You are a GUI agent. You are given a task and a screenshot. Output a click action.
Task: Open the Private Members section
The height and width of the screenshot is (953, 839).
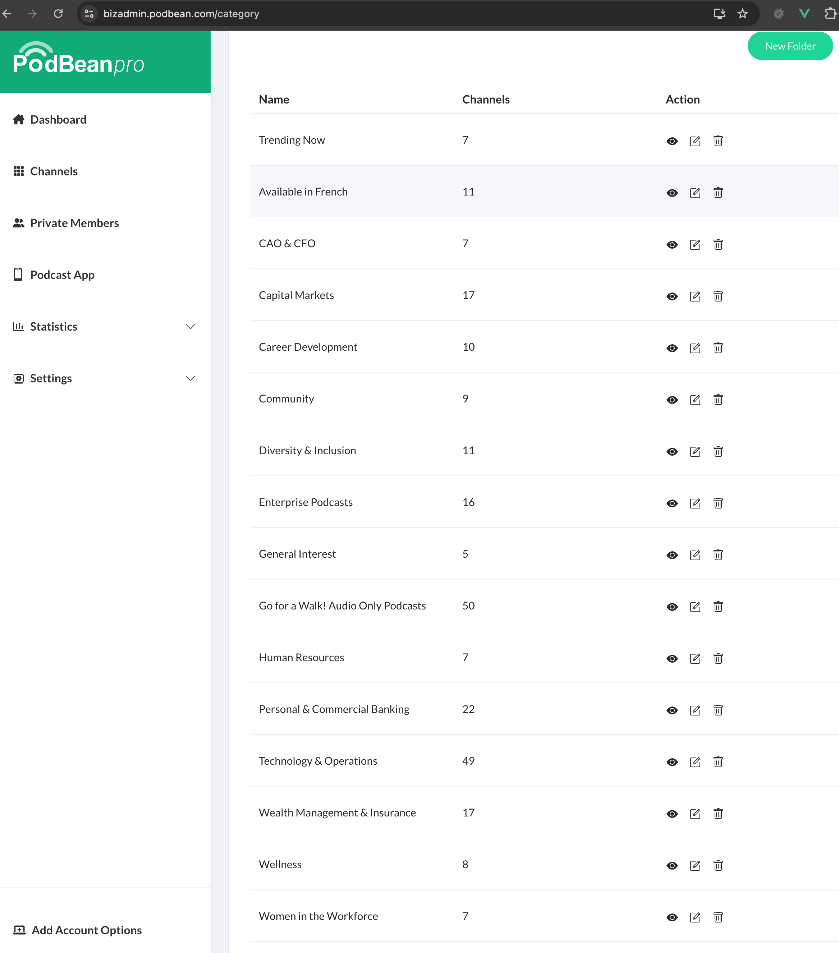[74, 223]
